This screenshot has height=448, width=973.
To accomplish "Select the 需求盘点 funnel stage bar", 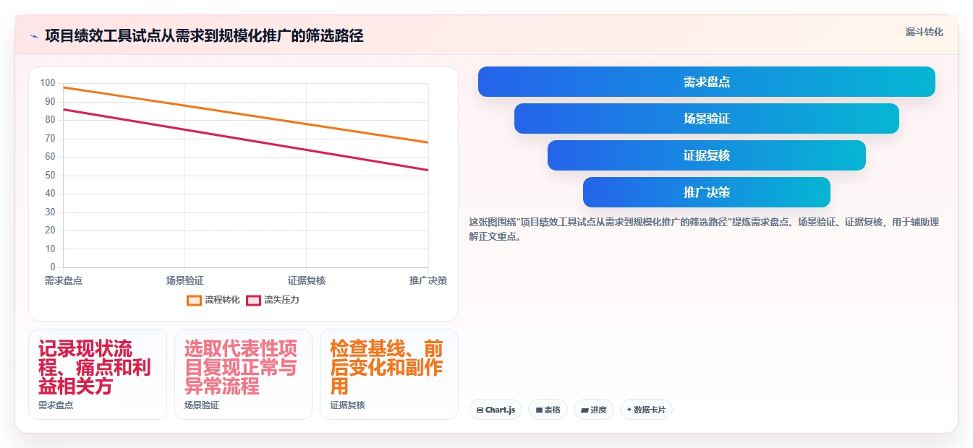I will tap(706, 82).
